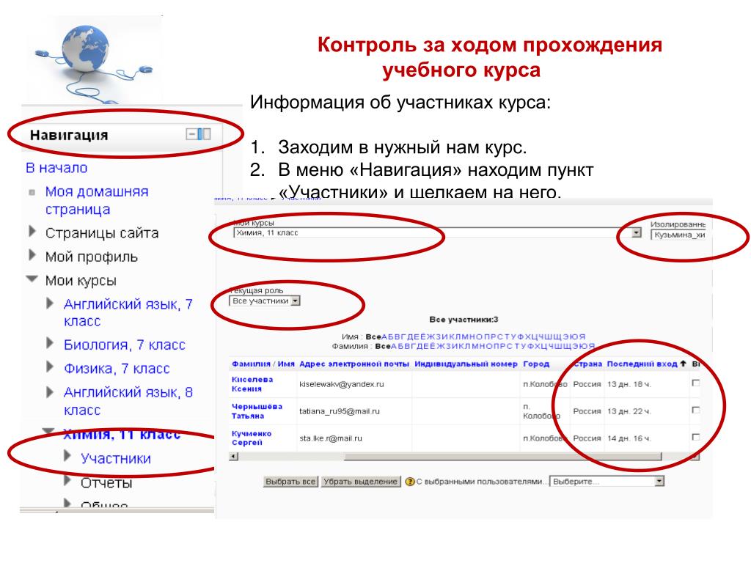Sort table by 'Страна' column header
The height and width of the screenshot is (563, 751).
tap(587, 364)
